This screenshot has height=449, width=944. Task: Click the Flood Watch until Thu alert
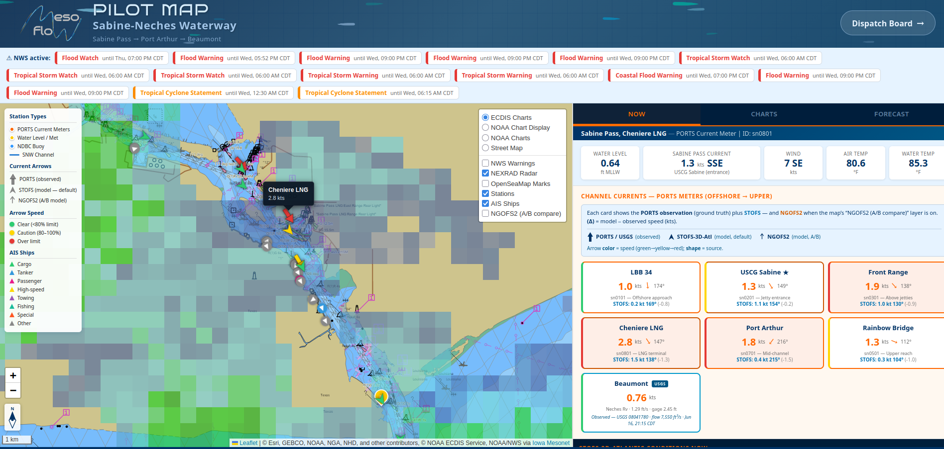click(x=112, y=58)
